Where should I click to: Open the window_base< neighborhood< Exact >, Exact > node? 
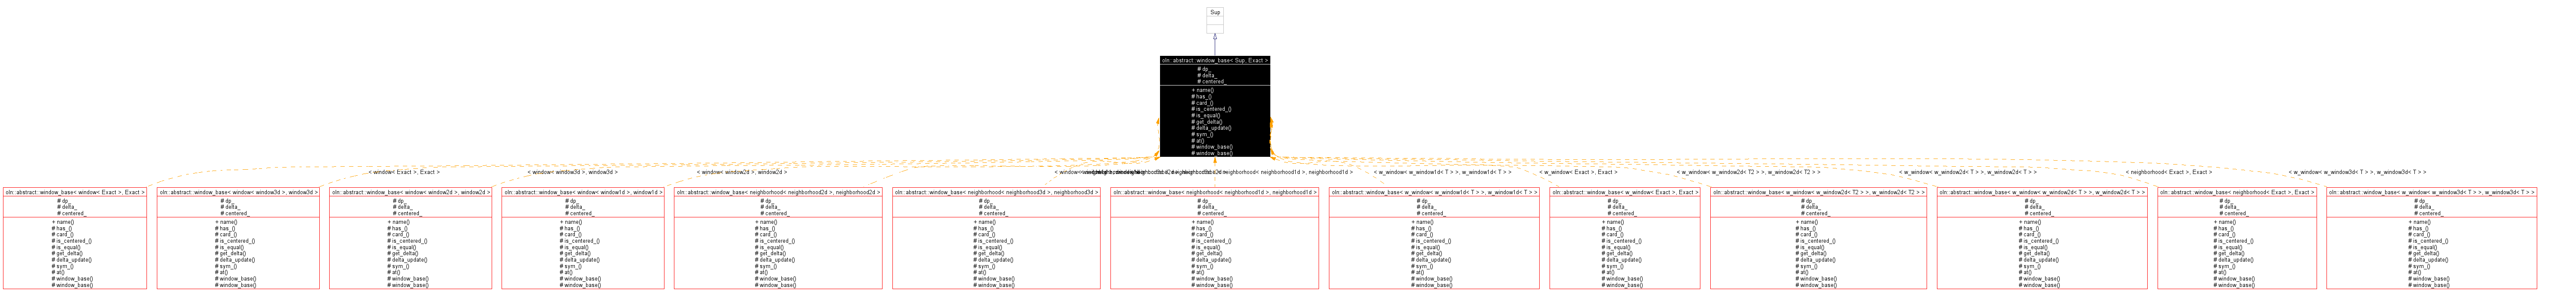(2236, 238)
